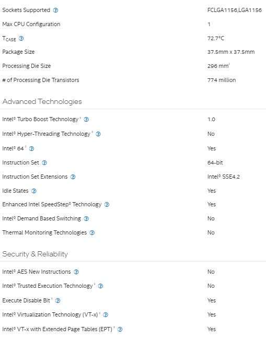Click Trusted Execution Technology help icon
Screen dimensions: 266x351
tap(100, 286)
